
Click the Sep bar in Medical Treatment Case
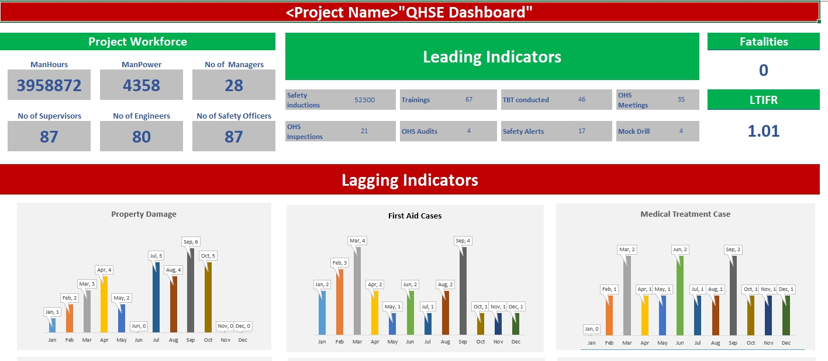pyautogui.click(x=733, y=295)
